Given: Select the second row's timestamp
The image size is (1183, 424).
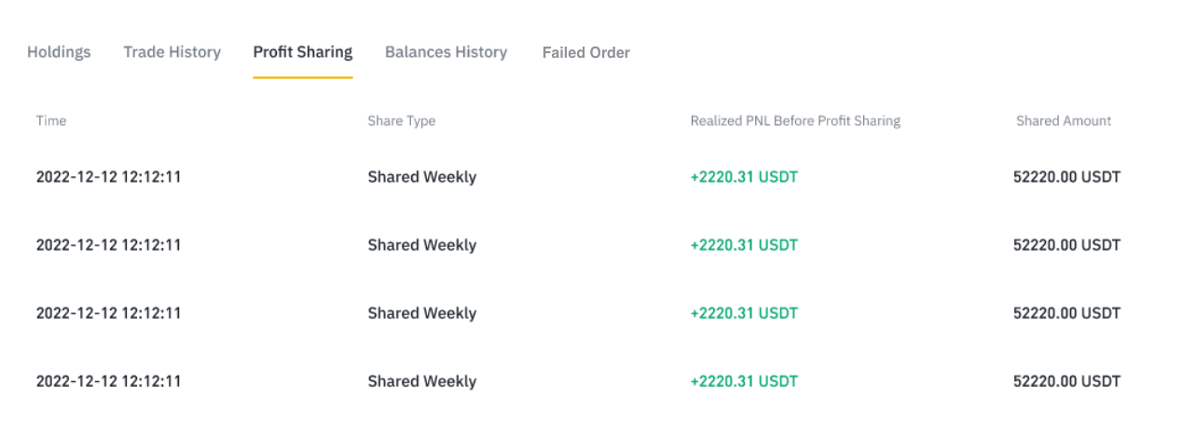Looking at the screenshot, I should (108, 245).
